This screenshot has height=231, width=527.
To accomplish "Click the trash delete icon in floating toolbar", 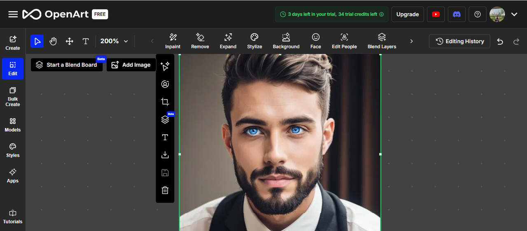I will (x=165, y=190).
